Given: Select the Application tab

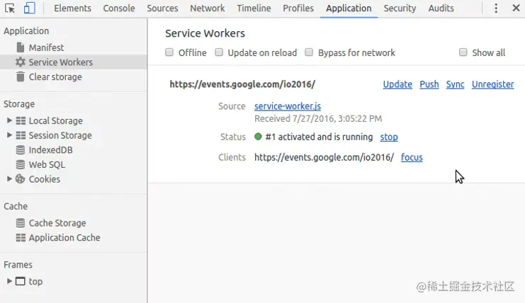Looking at the screenshot, I should coord(349,8).
